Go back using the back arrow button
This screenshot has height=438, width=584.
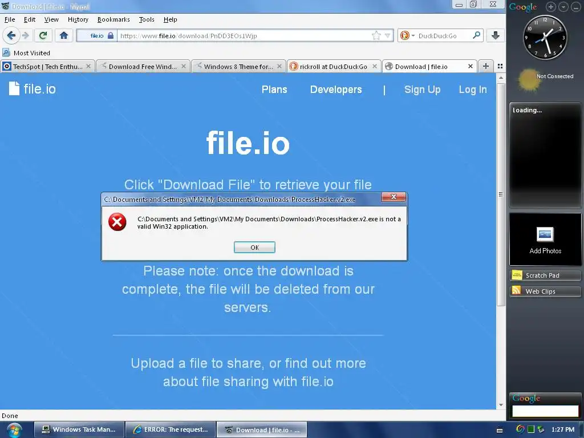(11, 36)
